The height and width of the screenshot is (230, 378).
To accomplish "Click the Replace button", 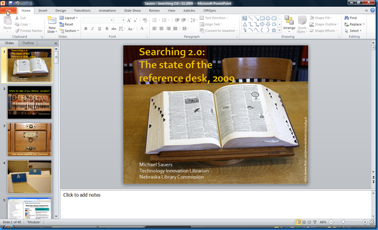I will click(x=355, y=24).
